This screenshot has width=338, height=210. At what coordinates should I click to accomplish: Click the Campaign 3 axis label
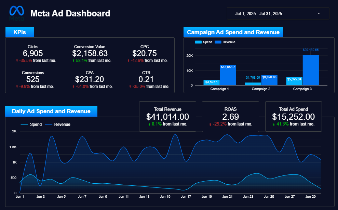coord(302,89)
